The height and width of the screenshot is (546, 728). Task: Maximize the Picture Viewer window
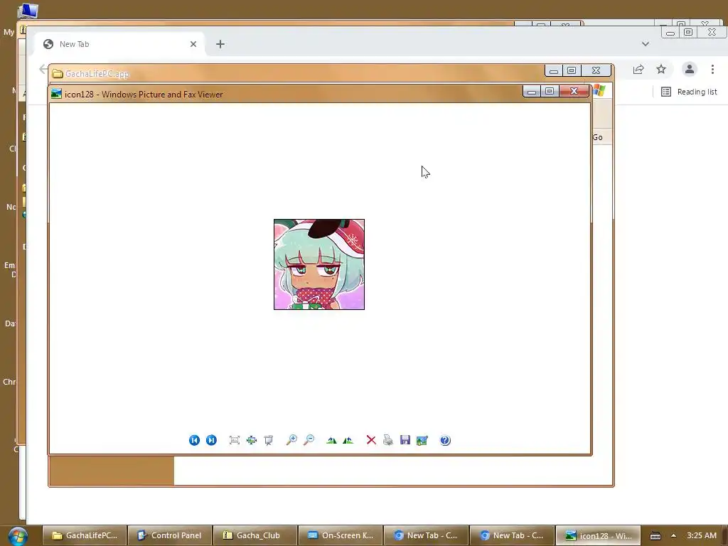(550, 92)
